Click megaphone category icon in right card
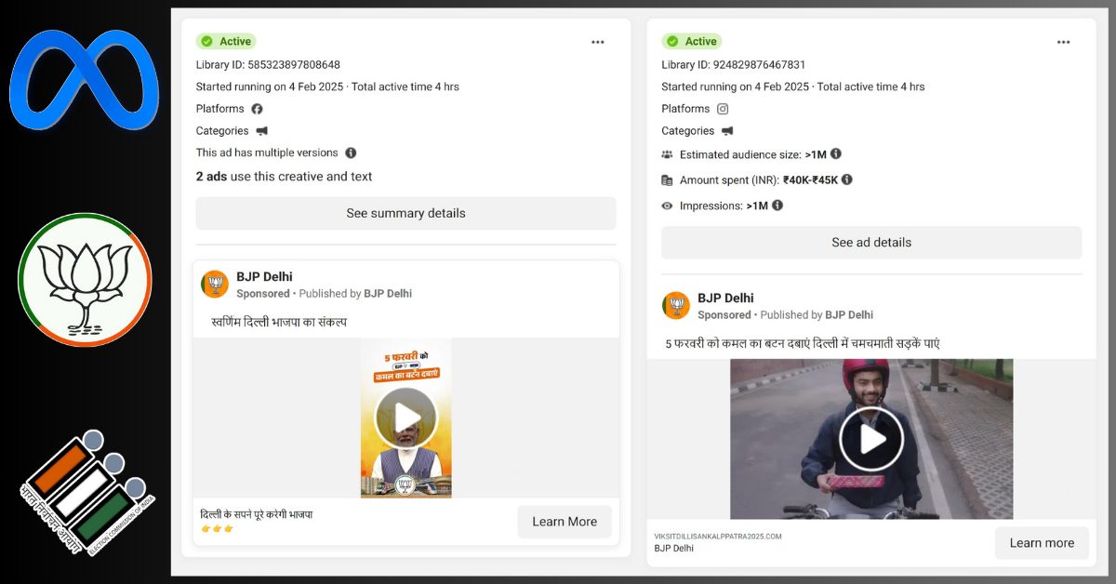Screen dimensions: 1116x584 (x=727, y=131)
